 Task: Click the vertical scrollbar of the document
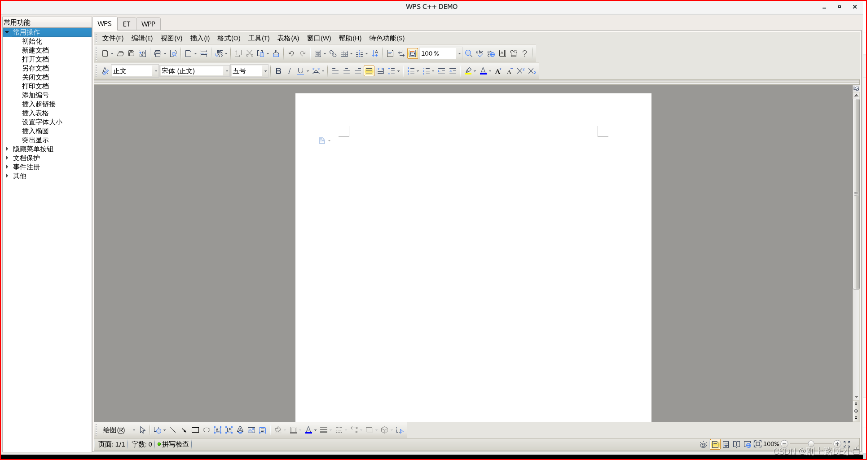click(x=856, y=194)
